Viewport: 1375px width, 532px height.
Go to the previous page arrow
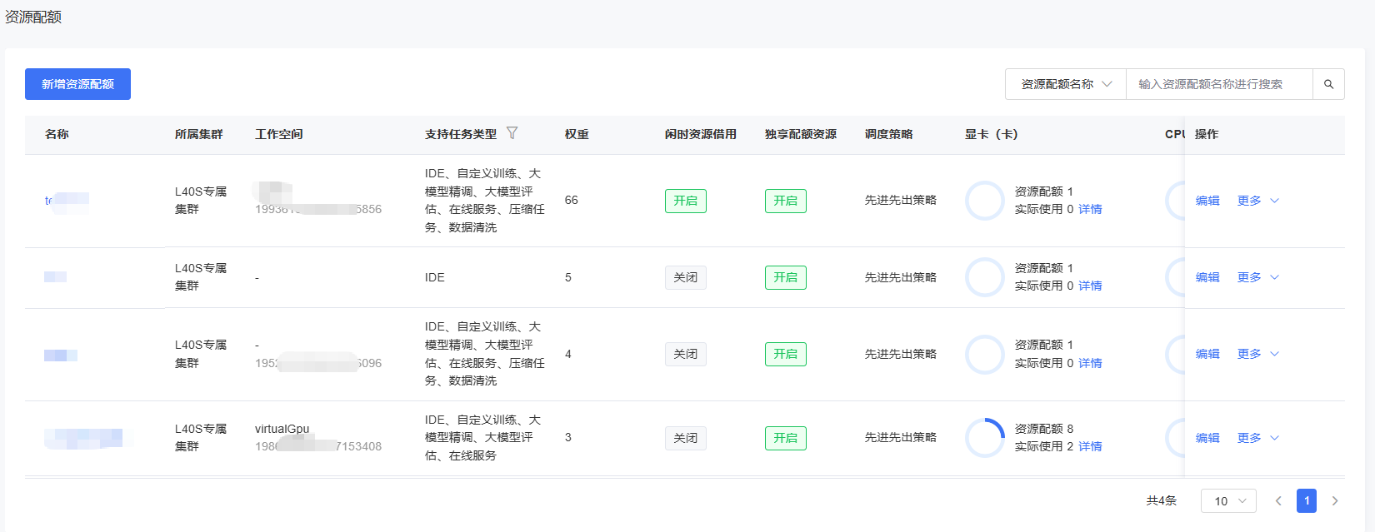point(1278,501)
